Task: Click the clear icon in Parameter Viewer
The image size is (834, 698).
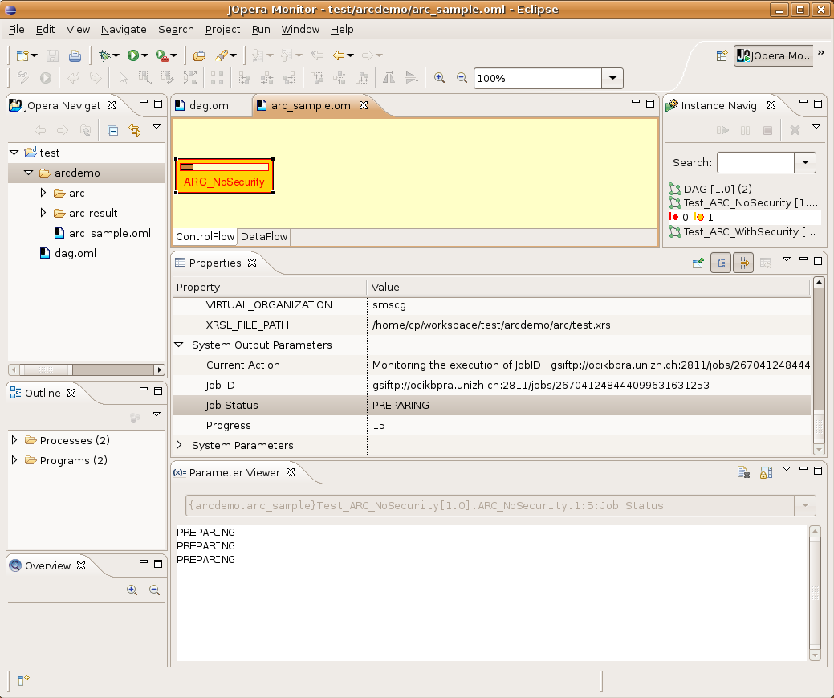Action: [743, 472]
